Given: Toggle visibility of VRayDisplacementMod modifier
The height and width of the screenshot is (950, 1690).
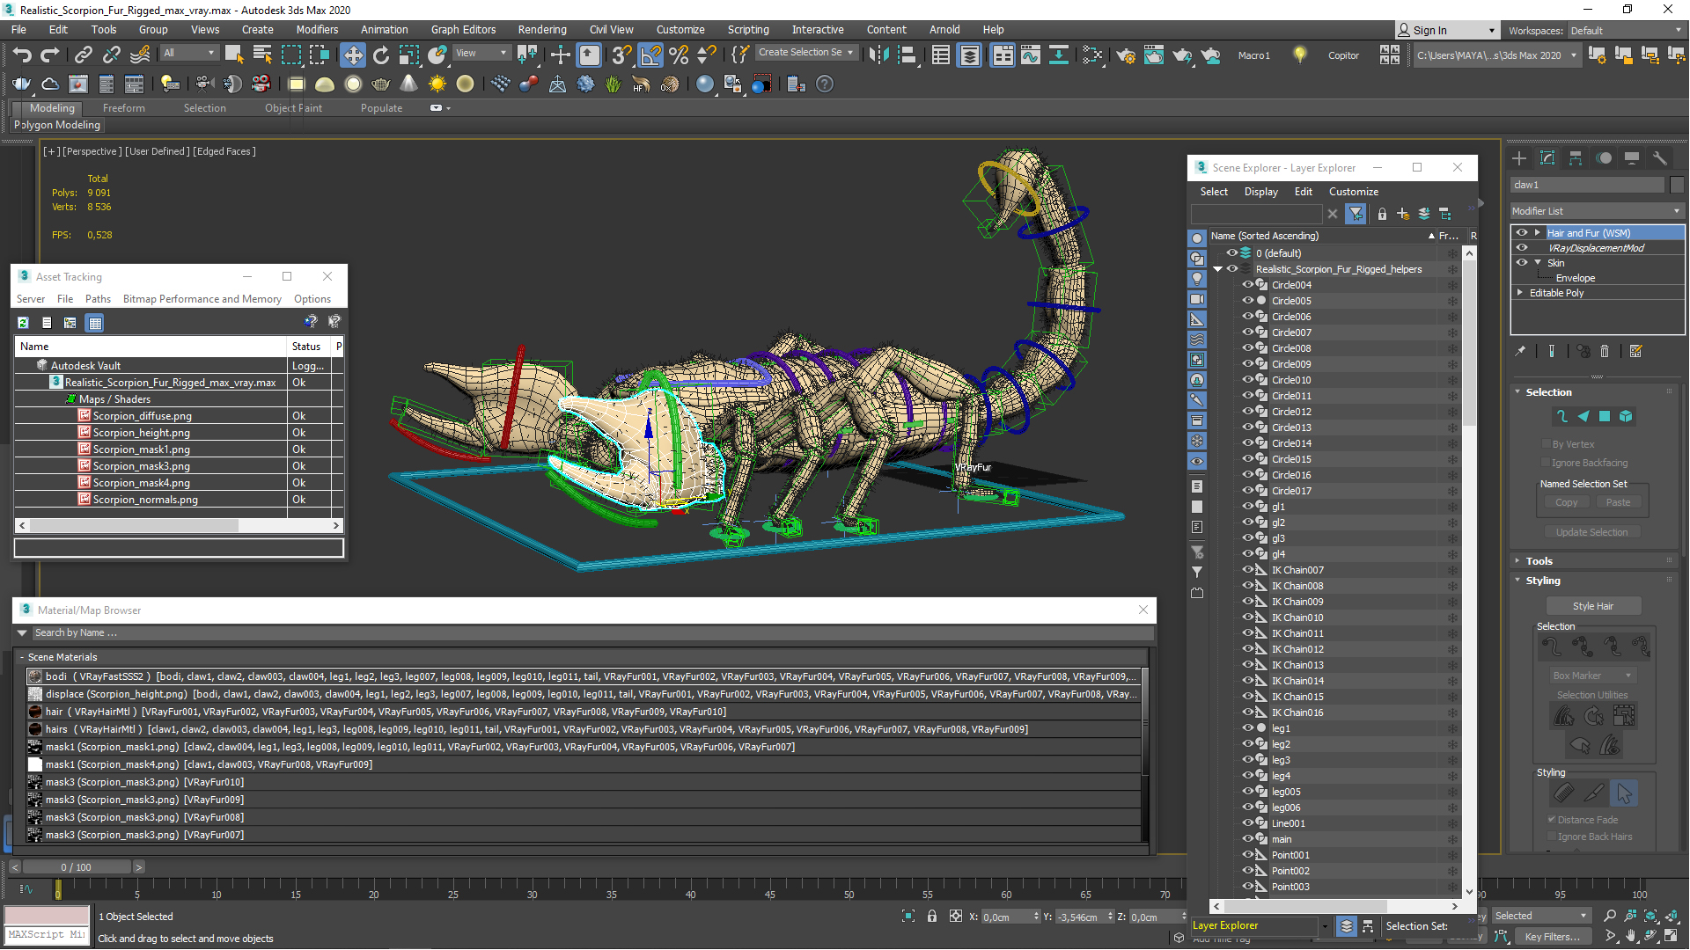Looking at the screenshot, I should 1522,248.
